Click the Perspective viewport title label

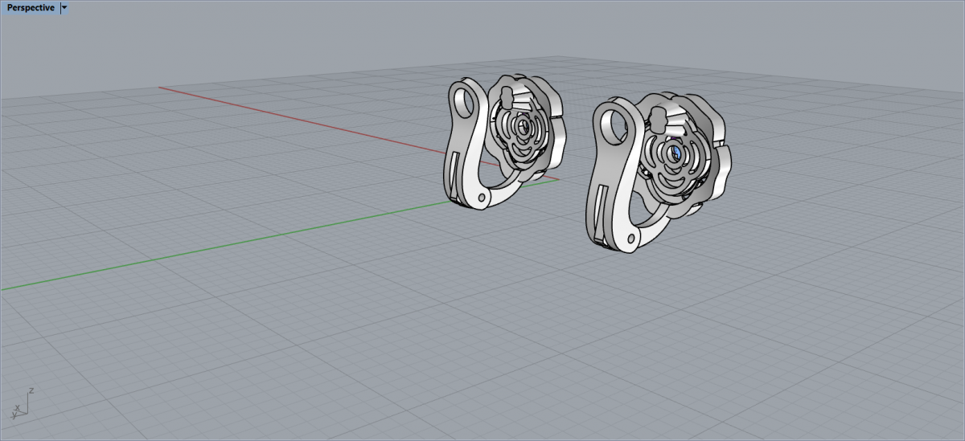(x=31, y=7)
